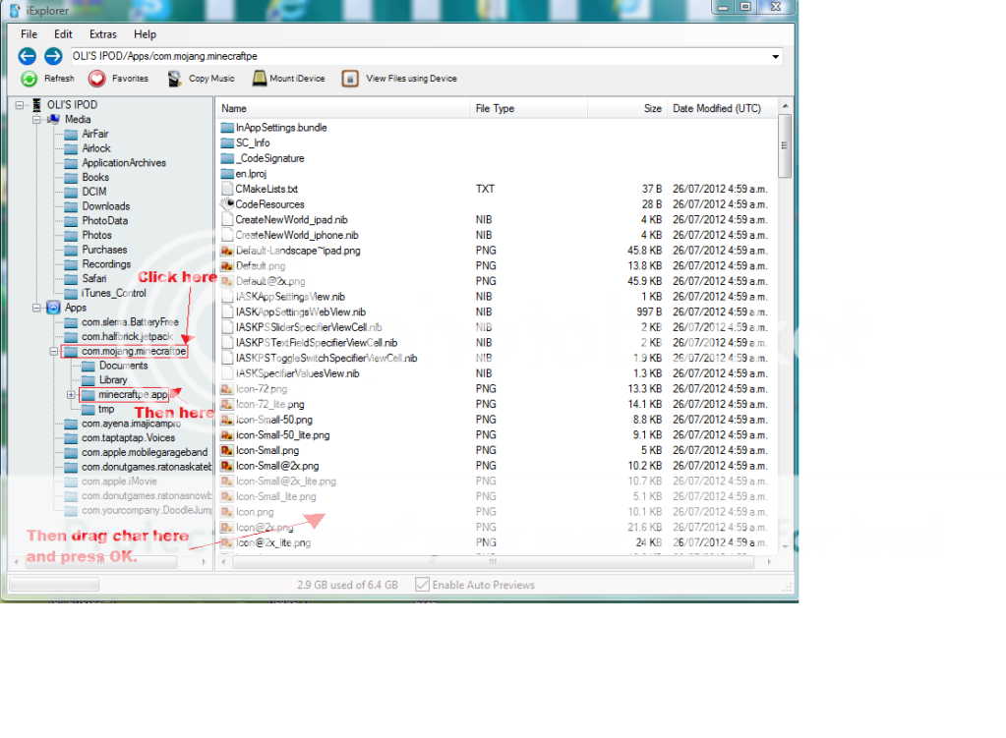
Task: Open Favorites from the toolbar
Action: 97,79
